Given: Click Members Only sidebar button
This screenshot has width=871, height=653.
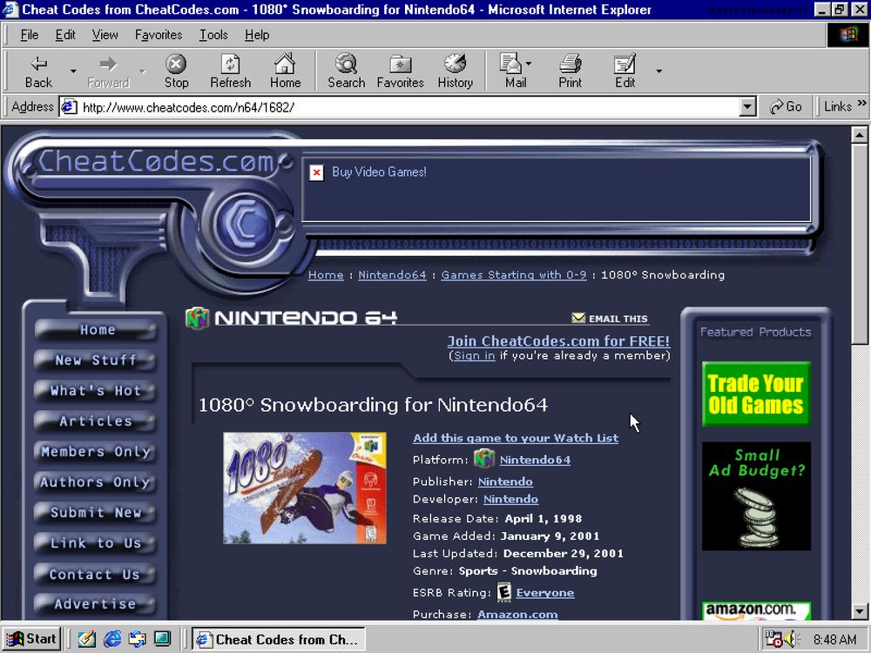Looking at the screenshot, I should [x=96, y=452].
